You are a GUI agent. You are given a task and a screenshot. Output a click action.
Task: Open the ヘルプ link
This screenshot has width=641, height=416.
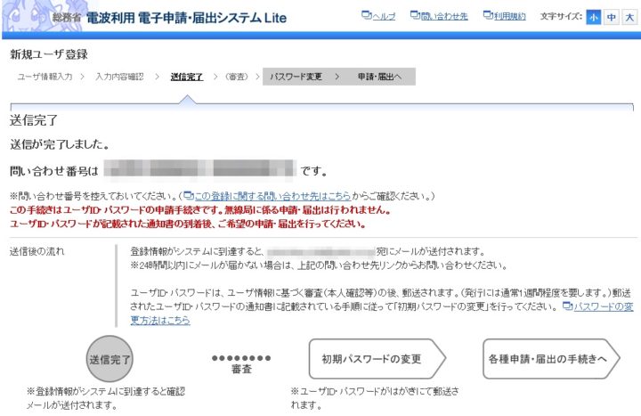click(x=384, y=17)
